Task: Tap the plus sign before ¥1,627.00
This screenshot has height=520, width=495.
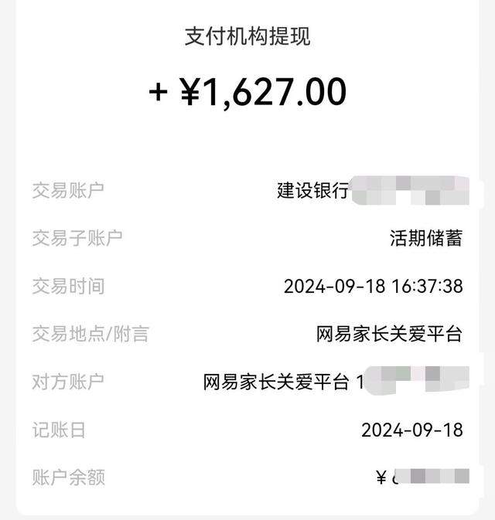Action: tap(159, 92)
